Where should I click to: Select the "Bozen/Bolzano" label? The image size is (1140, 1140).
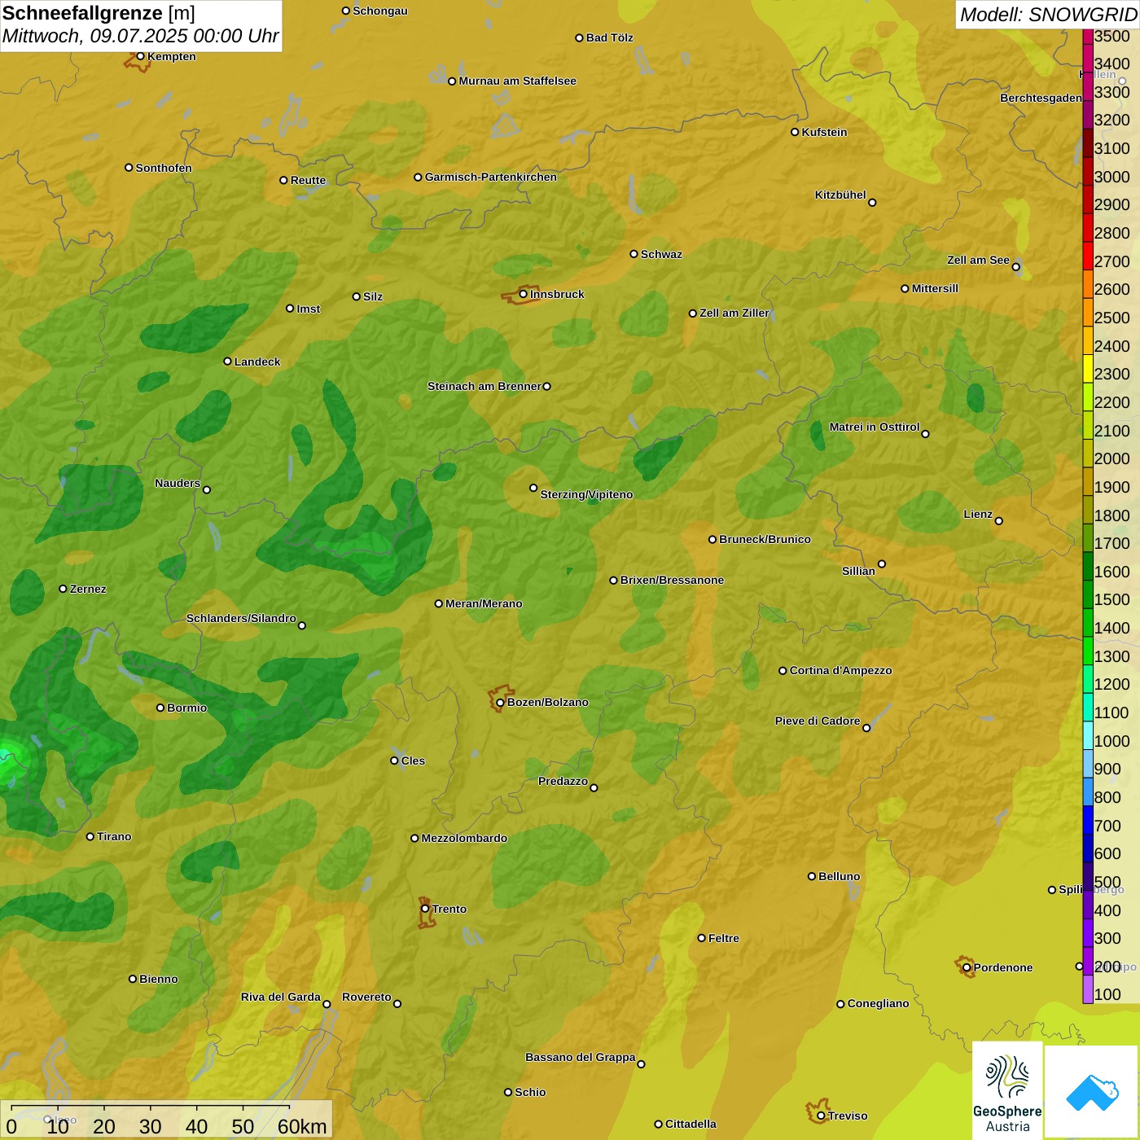[548, 702]
